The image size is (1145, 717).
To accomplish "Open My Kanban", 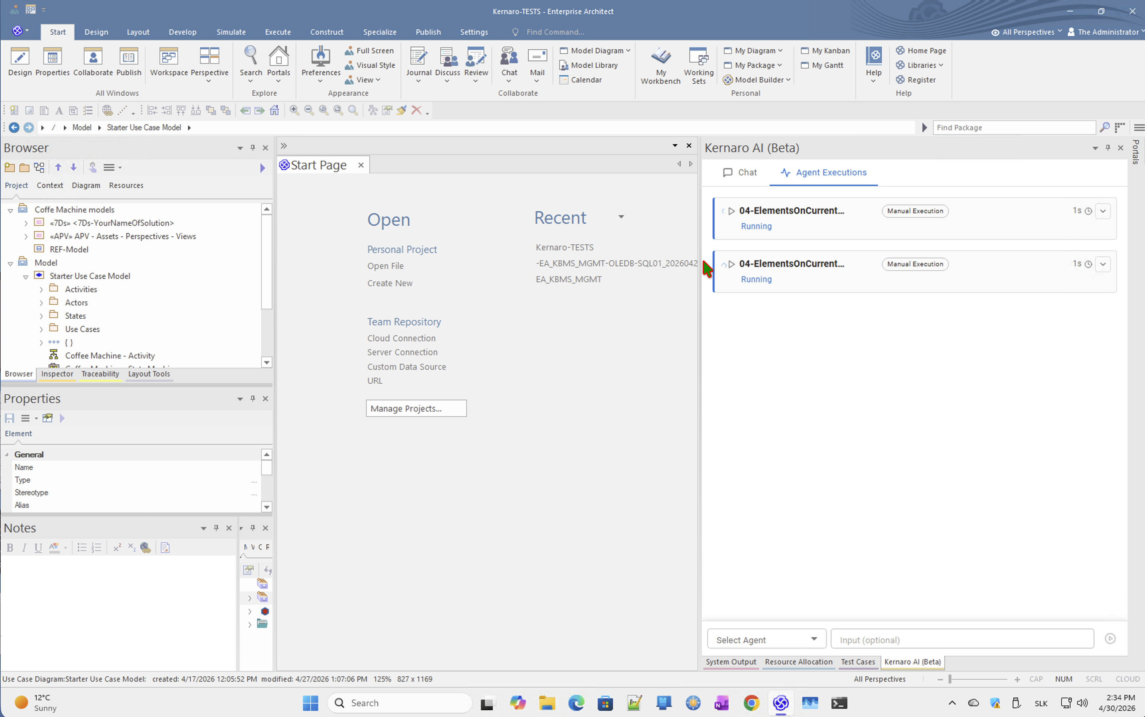I will [825, 50].
